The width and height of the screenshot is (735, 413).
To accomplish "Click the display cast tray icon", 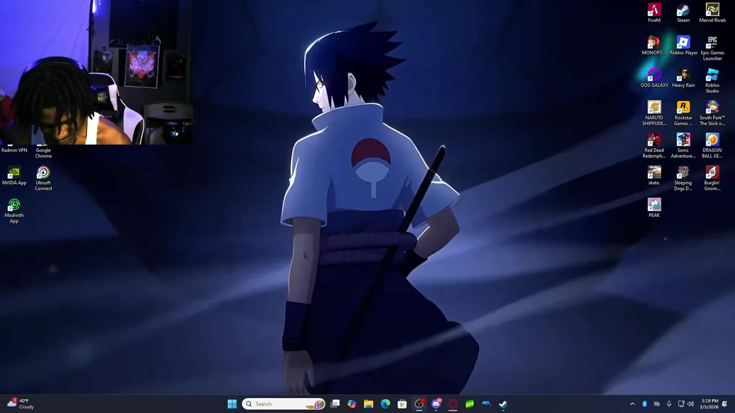I will pyautogui.click(x=681, y=404).
